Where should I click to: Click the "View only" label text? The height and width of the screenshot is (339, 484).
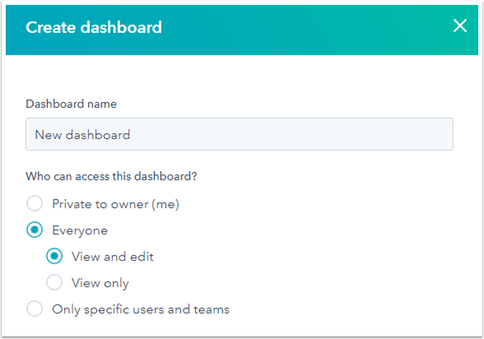pyautogui.click(x=100, y=283)
